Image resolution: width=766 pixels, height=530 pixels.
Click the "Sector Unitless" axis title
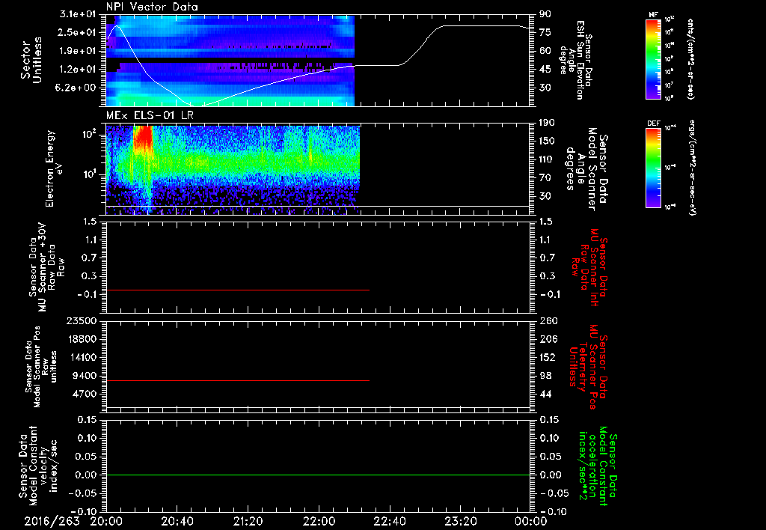click(x=31, y=60)
